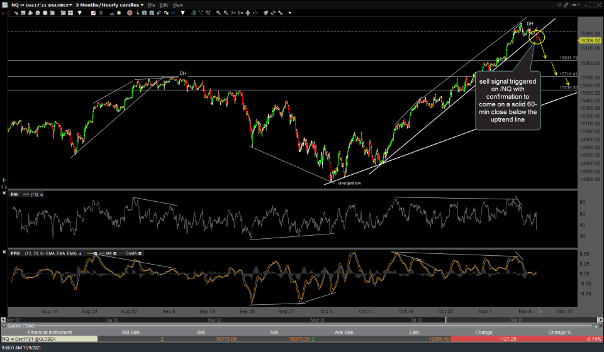Select the parallel lines channel tool
Screen dimensions: 604x352
208,13
